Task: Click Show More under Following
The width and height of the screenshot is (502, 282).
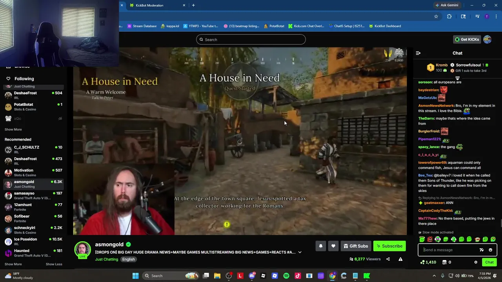Action: click(13, 129)
